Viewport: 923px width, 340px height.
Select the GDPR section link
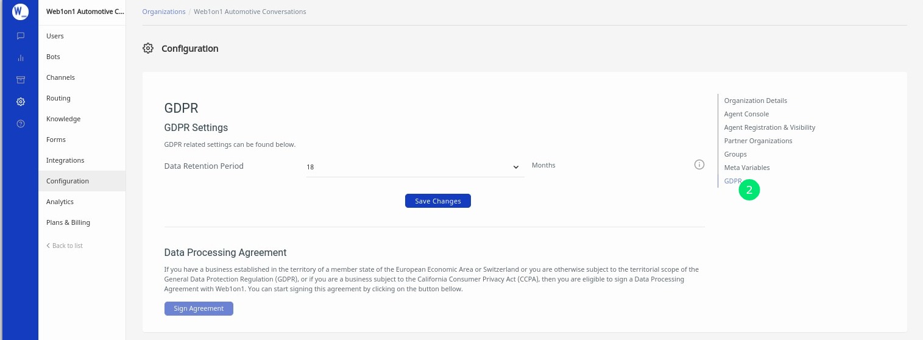tap(733, 181)
